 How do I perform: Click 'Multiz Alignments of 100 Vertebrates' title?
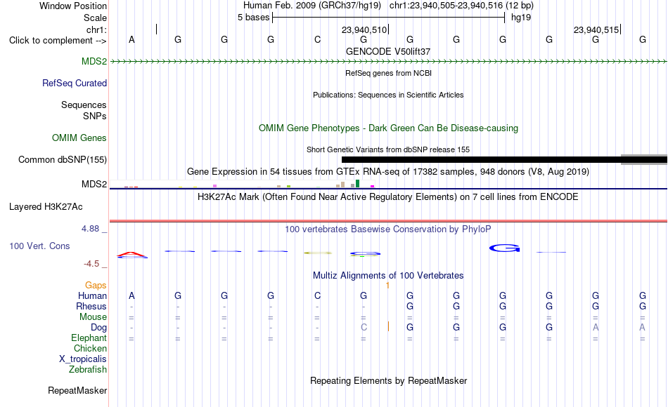coord(388,276)
